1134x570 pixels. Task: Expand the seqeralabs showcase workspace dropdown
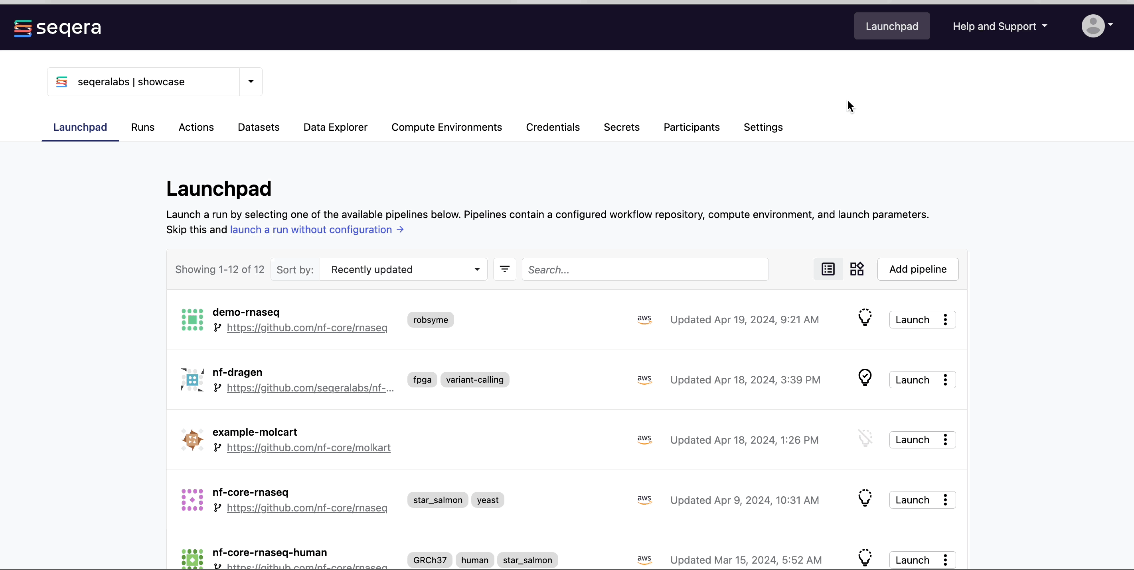251,82
